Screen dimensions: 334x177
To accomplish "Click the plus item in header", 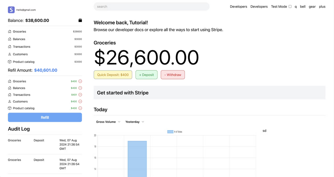I will click(322, 7).
